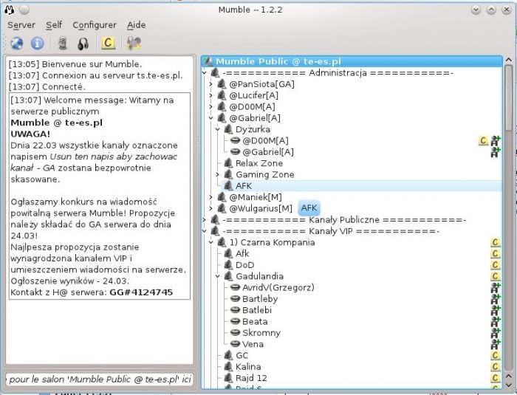Screen dimensions: 517x395
Task: Select user Vena
Action: pos(253,344)
